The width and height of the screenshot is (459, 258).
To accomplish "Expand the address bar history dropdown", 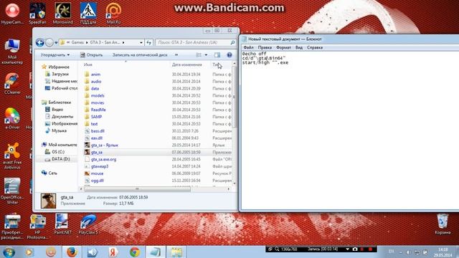I will (141, 42).
